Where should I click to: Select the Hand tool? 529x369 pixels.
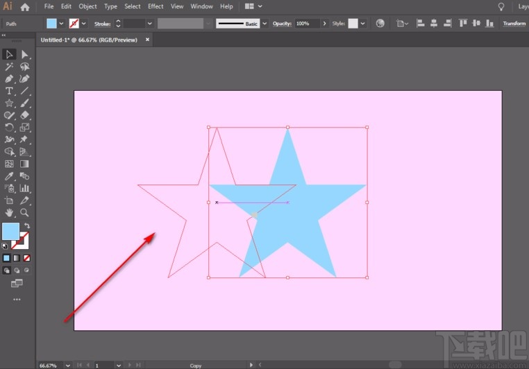pos(9,213)
